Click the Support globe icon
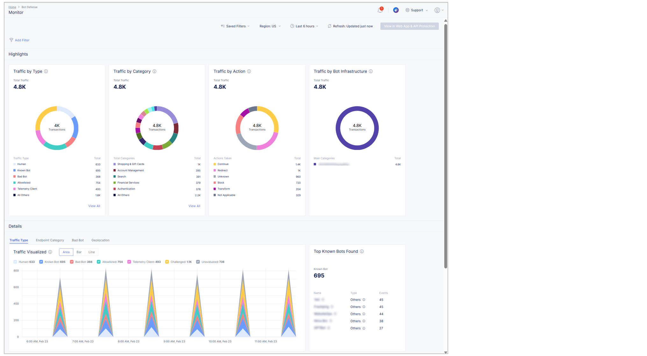647x356 pixels. pos(407,10)
